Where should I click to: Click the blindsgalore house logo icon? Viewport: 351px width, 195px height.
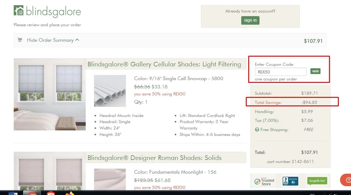(x=19, y=10)
